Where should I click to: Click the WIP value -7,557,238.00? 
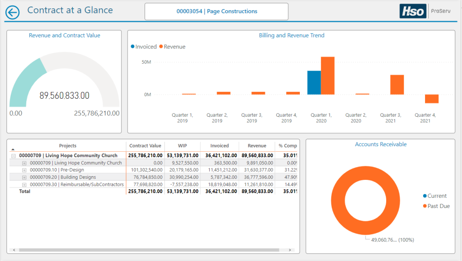point(184,184)
